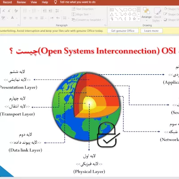Viewport: 179px width, 179px height.
Task: Open the bullets style dropdown arrow
Action: tap(29, 11)
